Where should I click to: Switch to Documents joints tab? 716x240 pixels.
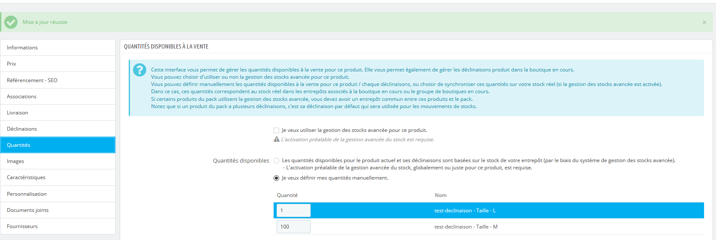pyautogui.click(x=58, y=210)
